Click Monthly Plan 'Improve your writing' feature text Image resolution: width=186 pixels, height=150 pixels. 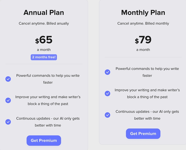147,94
